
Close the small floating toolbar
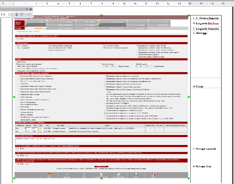pyautogui.click(x=31, y=9)
